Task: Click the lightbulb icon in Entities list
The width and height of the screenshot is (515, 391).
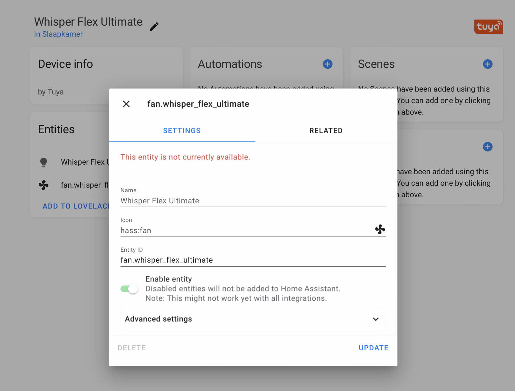Action: [44, 162]
